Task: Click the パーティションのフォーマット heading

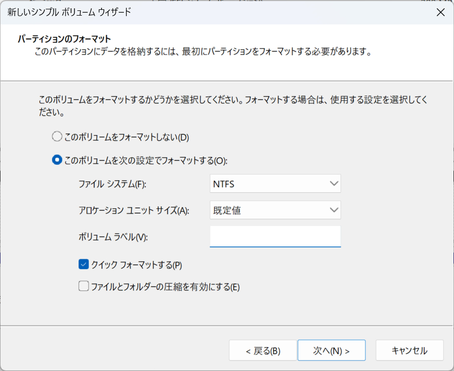Action: (x=64, y=39)
